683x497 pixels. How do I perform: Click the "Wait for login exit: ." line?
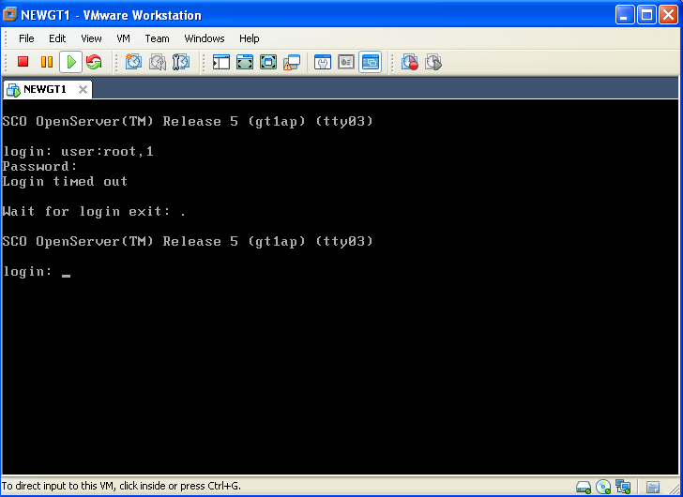coord(94,212)
